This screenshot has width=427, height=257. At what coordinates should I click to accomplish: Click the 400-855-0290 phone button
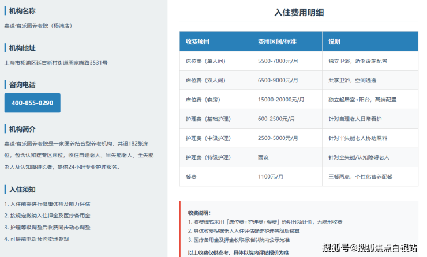[32, 103]
